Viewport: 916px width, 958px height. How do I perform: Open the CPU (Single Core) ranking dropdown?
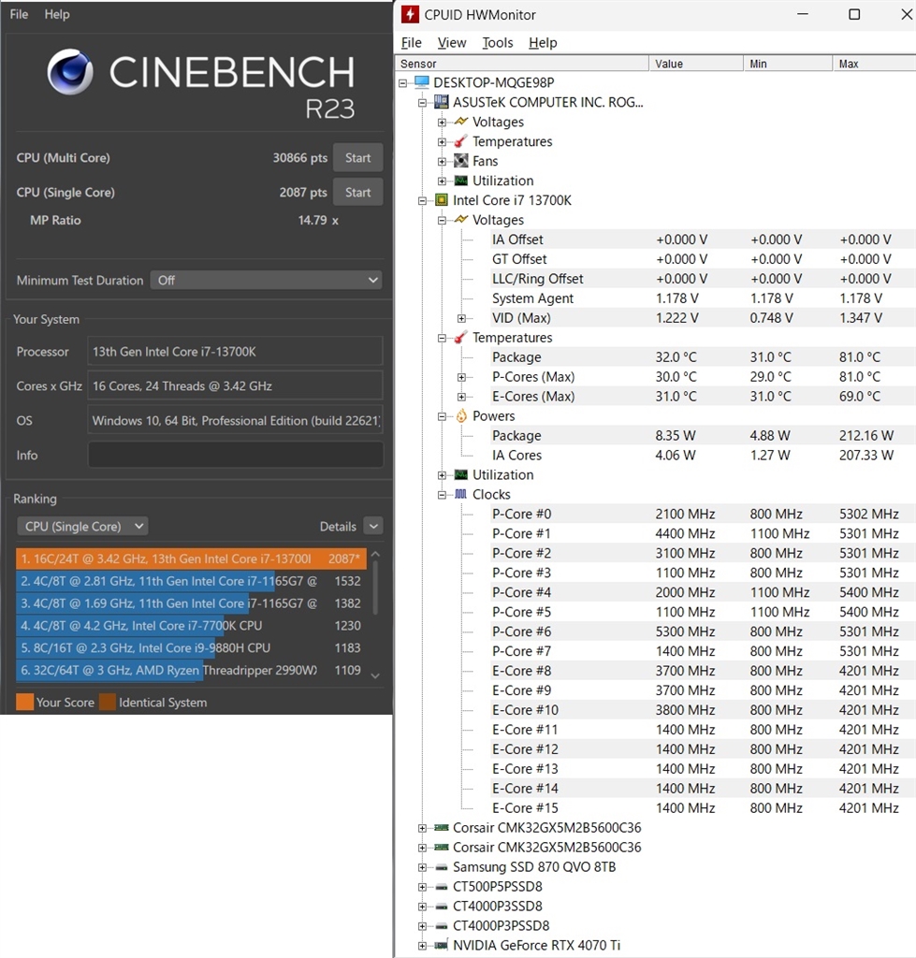pos(82,526)
